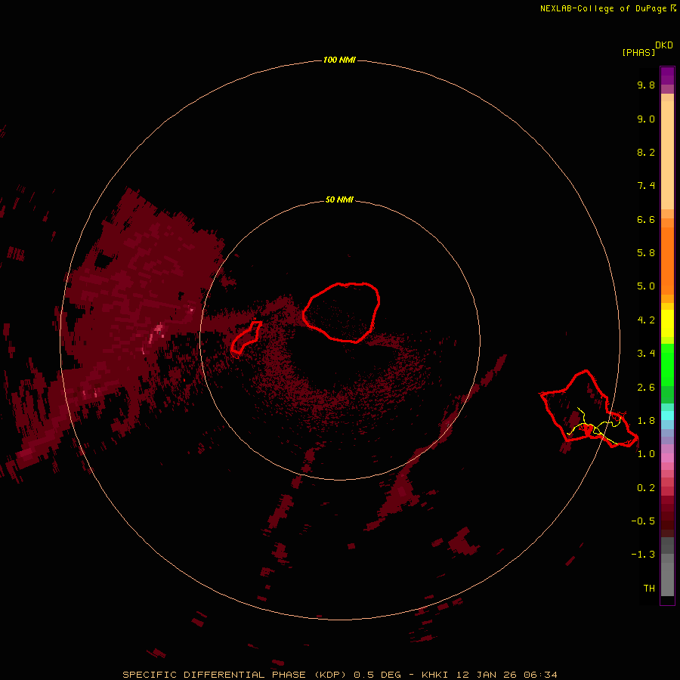This screenshot has width=680, height=680.
Task: Click the 100 NMI range ring label
Action: pyautogui.click(x=339, y=60)
